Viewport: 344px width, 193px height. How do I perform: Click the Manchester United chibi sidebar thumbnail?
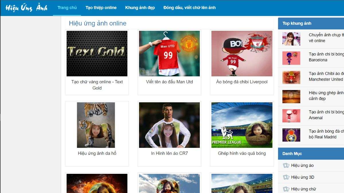coord(291,77)
